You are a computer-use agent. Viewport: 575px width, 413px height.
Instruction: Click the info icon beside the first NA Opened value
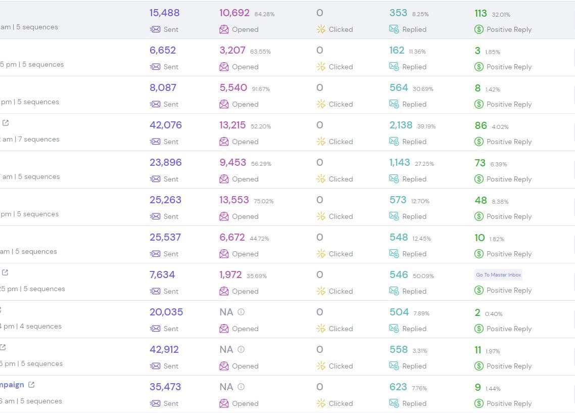point(241,312)
